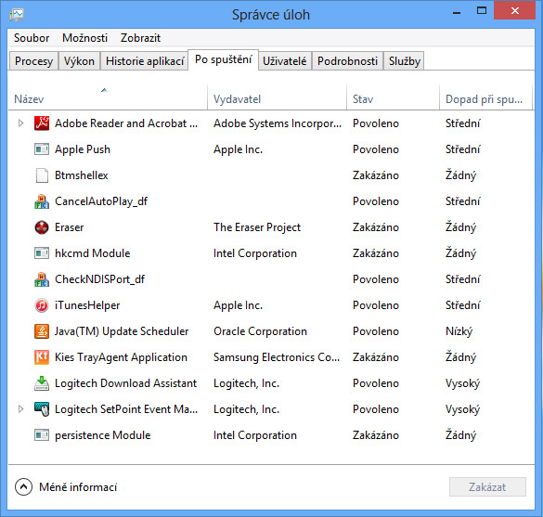Switch to the Podrobnosti tab

click(x=347, y=61)
